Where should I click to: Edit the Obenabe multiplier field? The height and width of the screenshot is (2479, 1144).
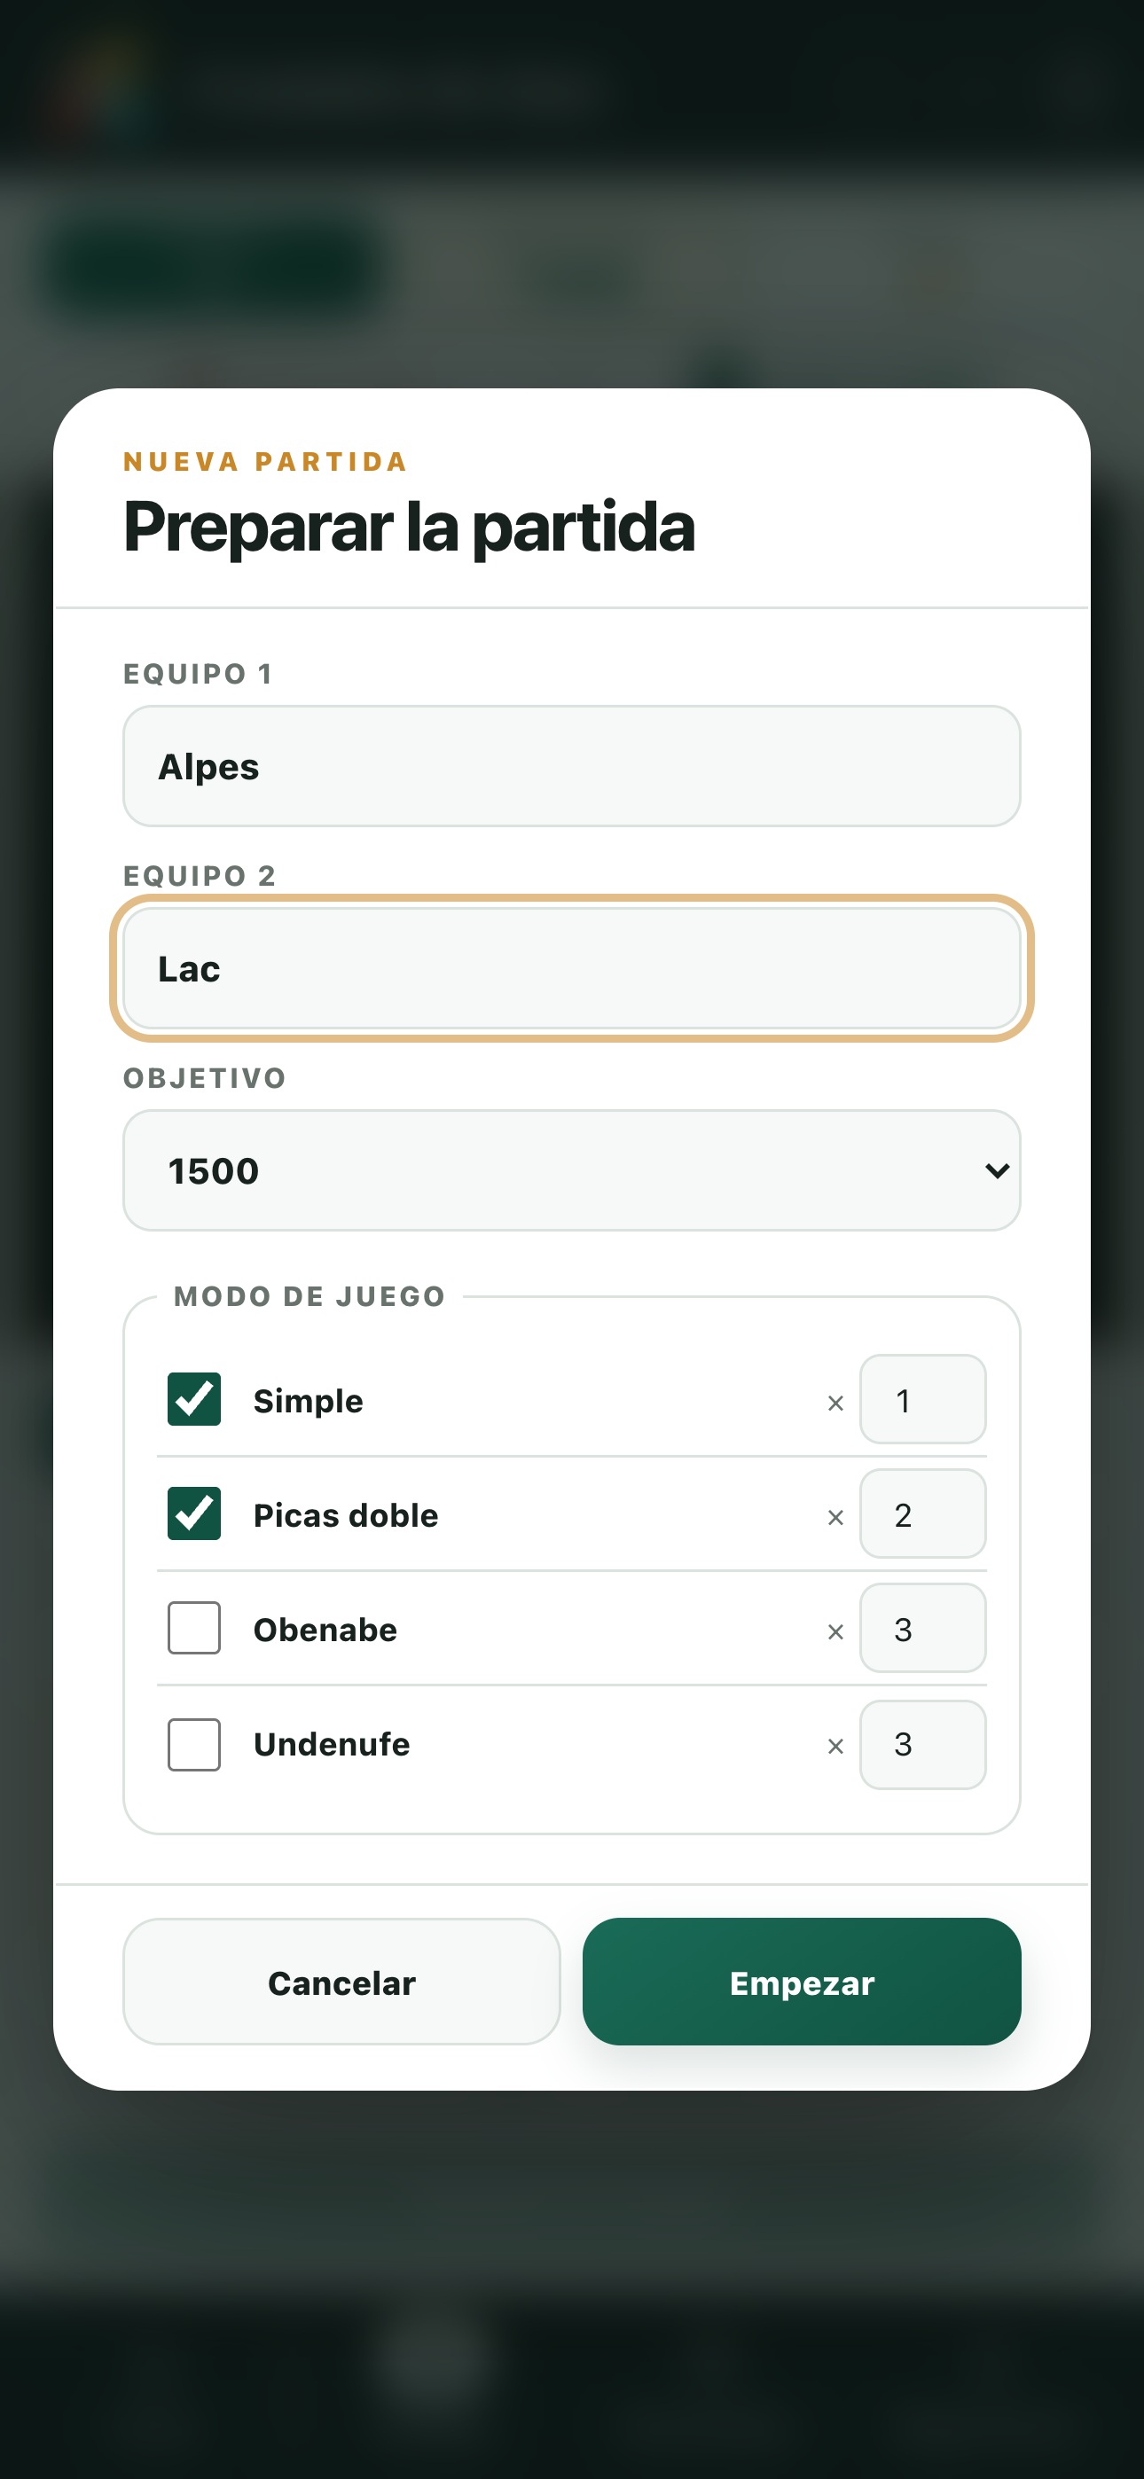922,1629
